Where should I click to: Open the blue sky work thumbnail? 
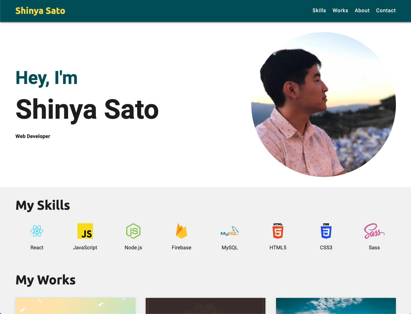click(336, 306)
